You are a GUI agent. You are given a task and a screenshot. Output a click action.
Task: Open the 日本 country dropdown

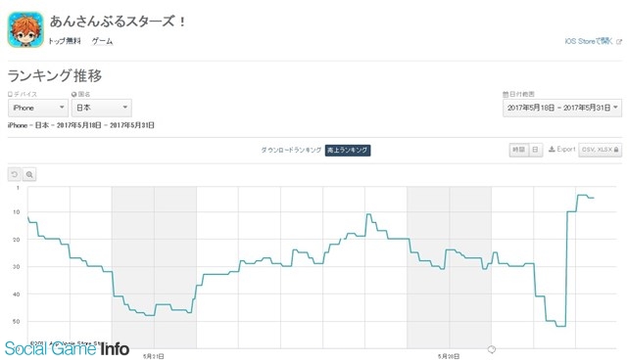[x=102, y=108]
